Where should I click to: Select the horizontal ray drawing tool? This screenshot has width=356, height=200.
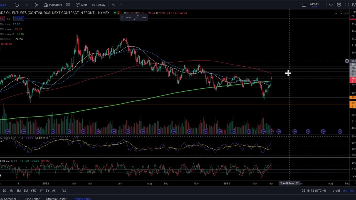(144, 17)
